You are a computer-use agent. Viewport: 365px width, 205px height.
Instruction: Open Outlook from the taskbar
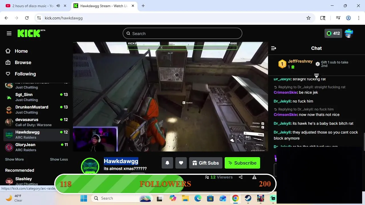(223, 198)
